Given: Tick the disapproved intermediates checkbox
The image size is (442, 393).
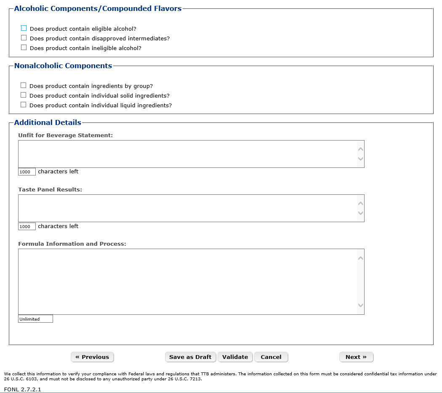Looking at the screenshot, I should 24,38.
